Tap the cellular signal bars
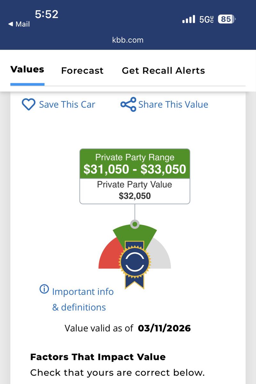The height and width of the screenshot is (384, 256). pyautogui.click(x=189, y=20)
